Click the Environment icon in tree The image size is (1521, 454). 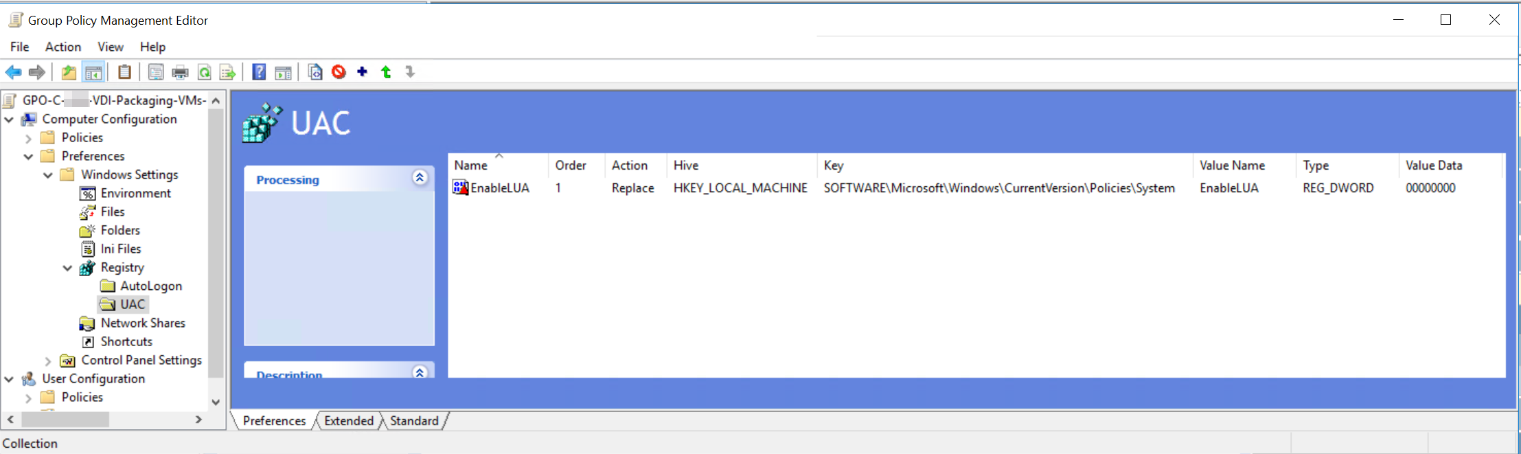[88, 194]
